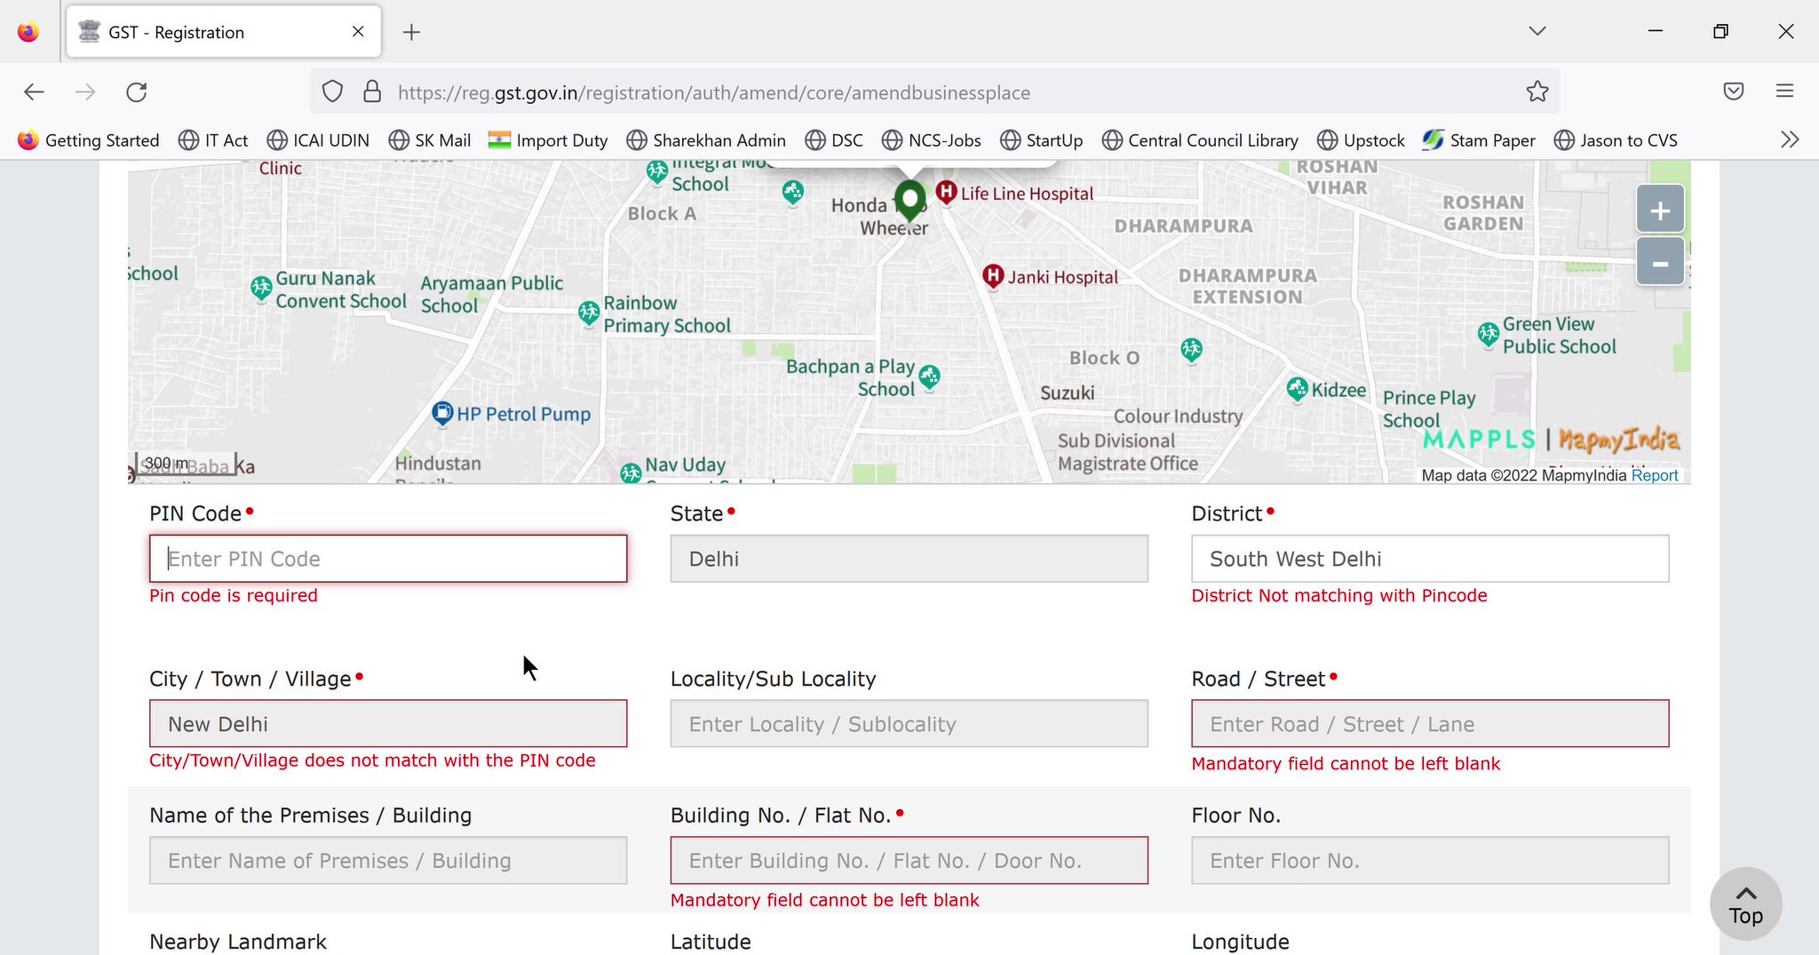Close the GST Registration tab

tap(358, 32)
